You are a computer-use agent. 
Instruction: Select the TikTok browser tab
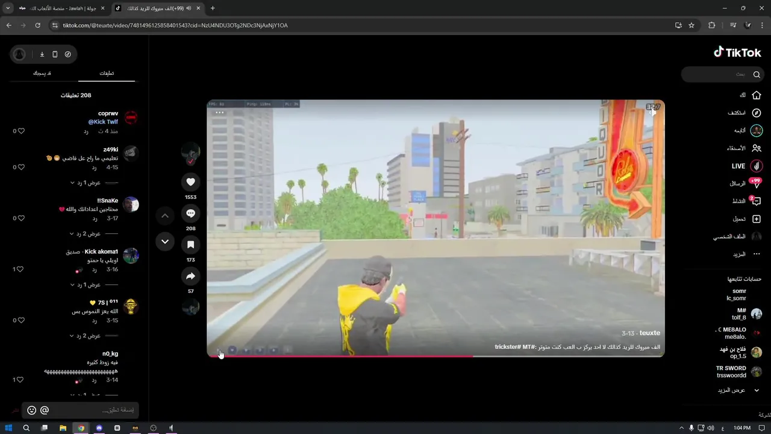coord(158,8)
